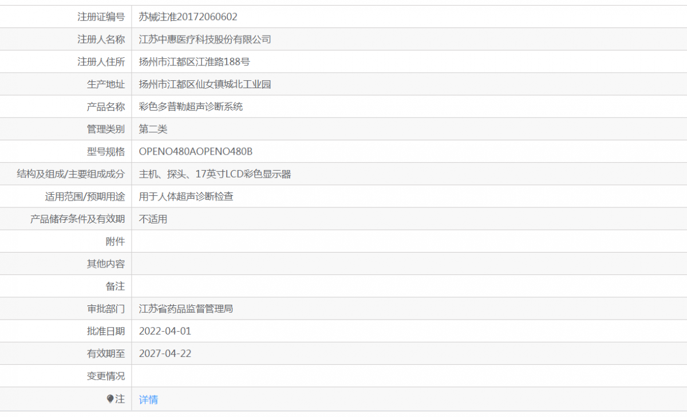Click the 备注 label
The image size is (687, 417).
point(115,286)
